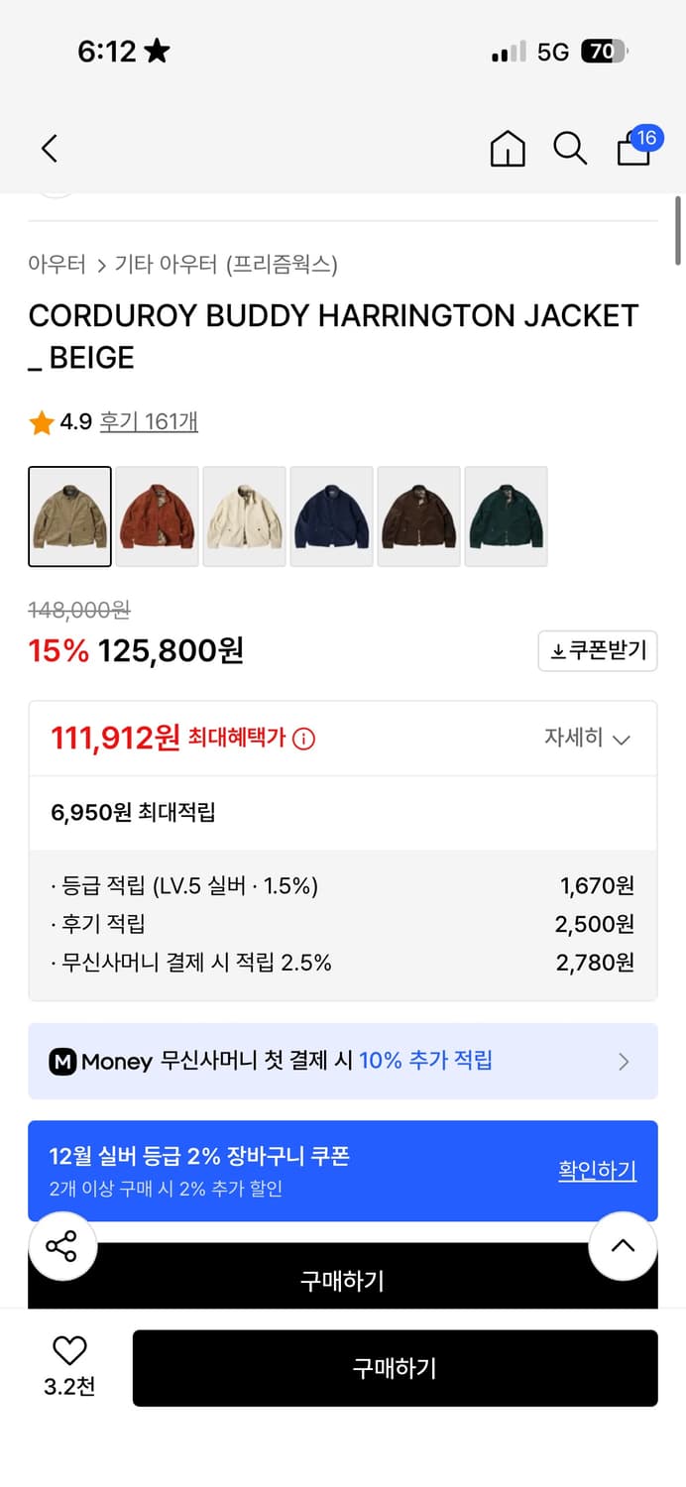Select the beige jacket color option
The width and height of the screenshot is (686, 1487).
[69, 516]
